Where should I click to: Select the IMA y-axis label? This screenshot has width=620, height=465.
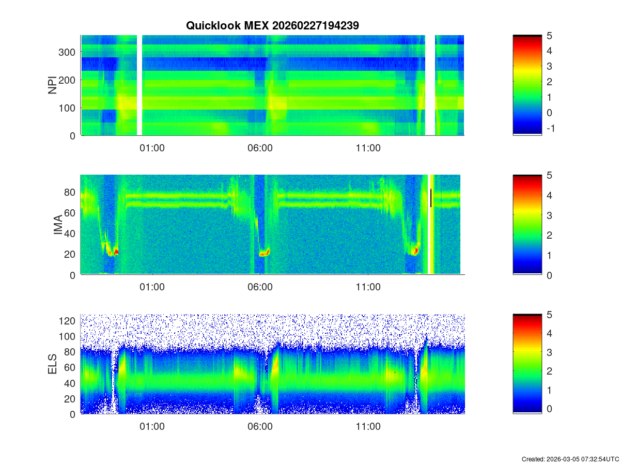[x=58, y=225]
